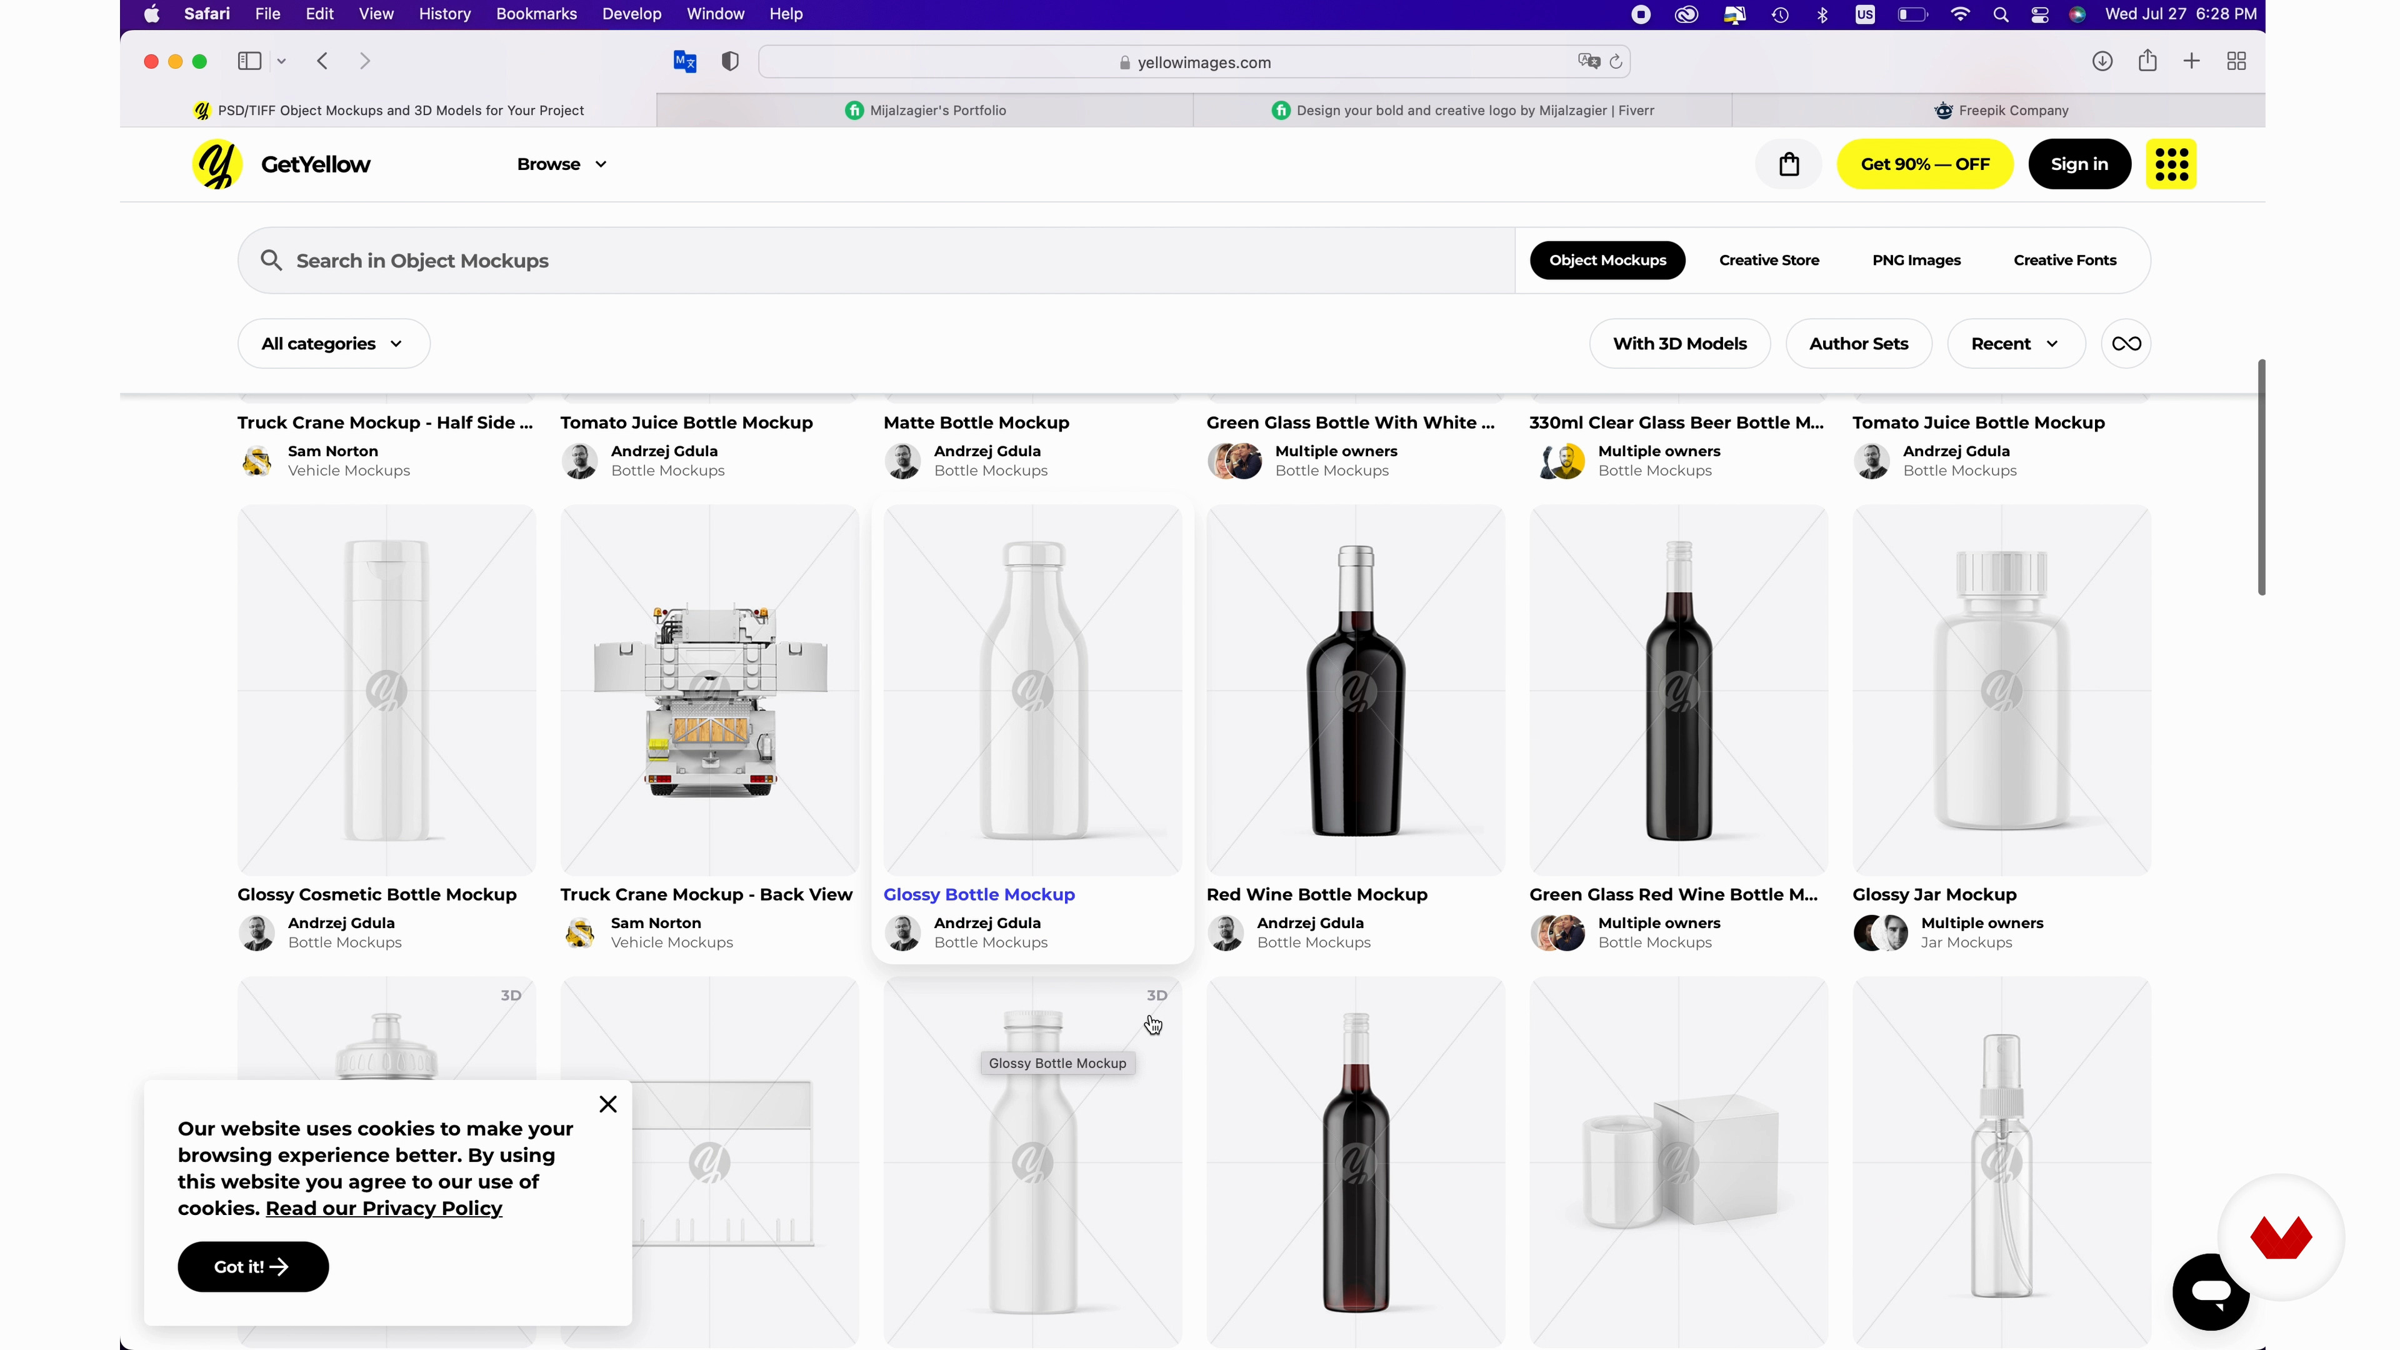Image resolution: width=2400 pixels, height=1350 pixels.
Task: Open Safari's share icon
Action: pyautogui.click(x=2147, y=61)
